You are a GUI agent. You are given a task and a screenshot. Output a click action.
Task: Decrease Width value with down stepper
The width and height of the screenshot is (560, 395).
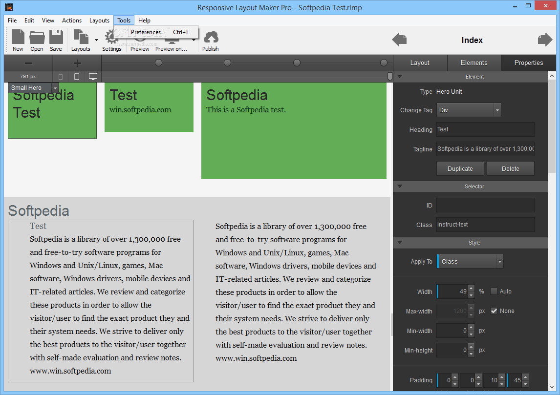point(471,295)
